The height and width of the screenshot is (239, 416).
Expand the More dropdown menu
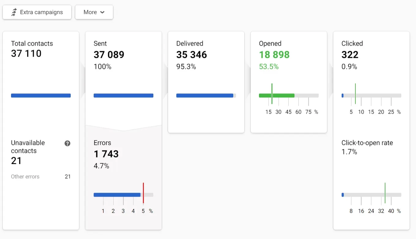click(x=94, y=12)
